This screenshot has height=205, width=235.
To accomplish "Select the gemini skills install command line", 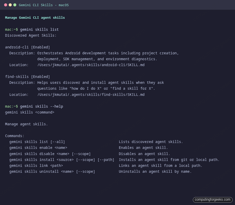I will (x=62, y=159).
